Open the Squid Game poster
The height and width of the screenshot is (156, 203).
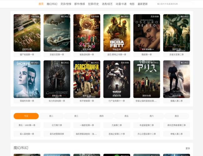(x=87, y=33)
